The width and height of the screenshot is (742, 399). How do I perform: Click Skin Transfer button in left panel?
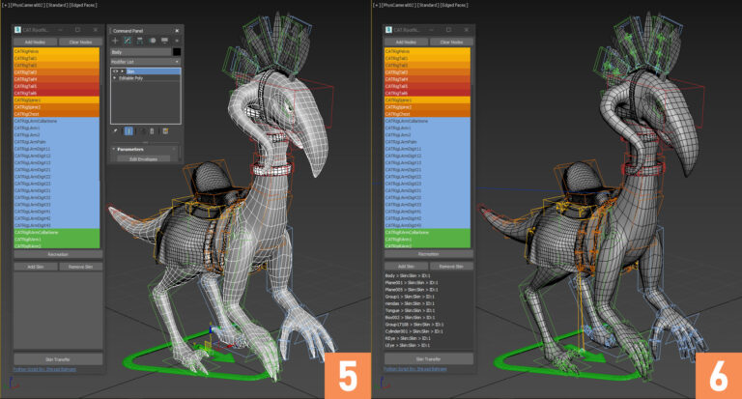point(58,359)
